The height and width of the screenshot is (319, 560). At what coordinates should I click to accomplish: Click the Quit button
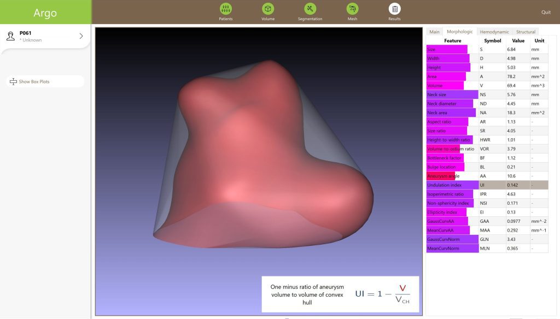(x=545, y=12)
